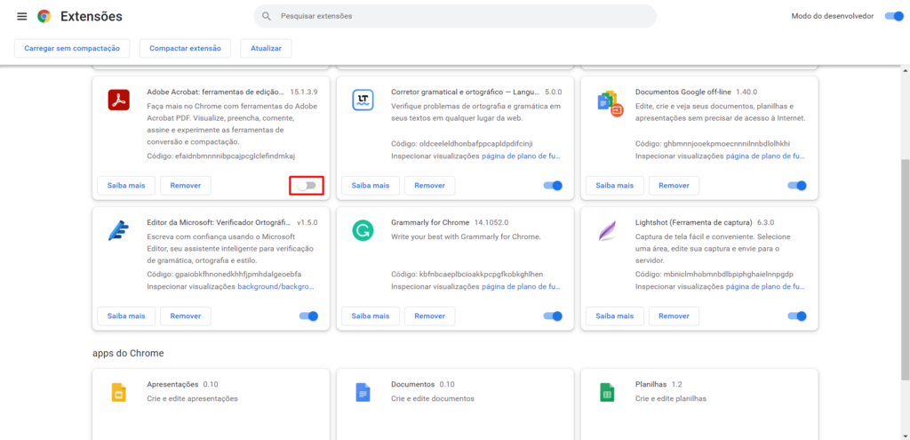Click the Grammarly extension icon
The height and width of the screenshot is (440, 910).
[x=363, y=230]
